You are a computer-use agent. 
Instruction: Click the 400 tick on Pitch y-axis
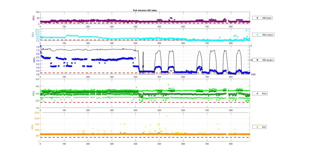point(37,86)
